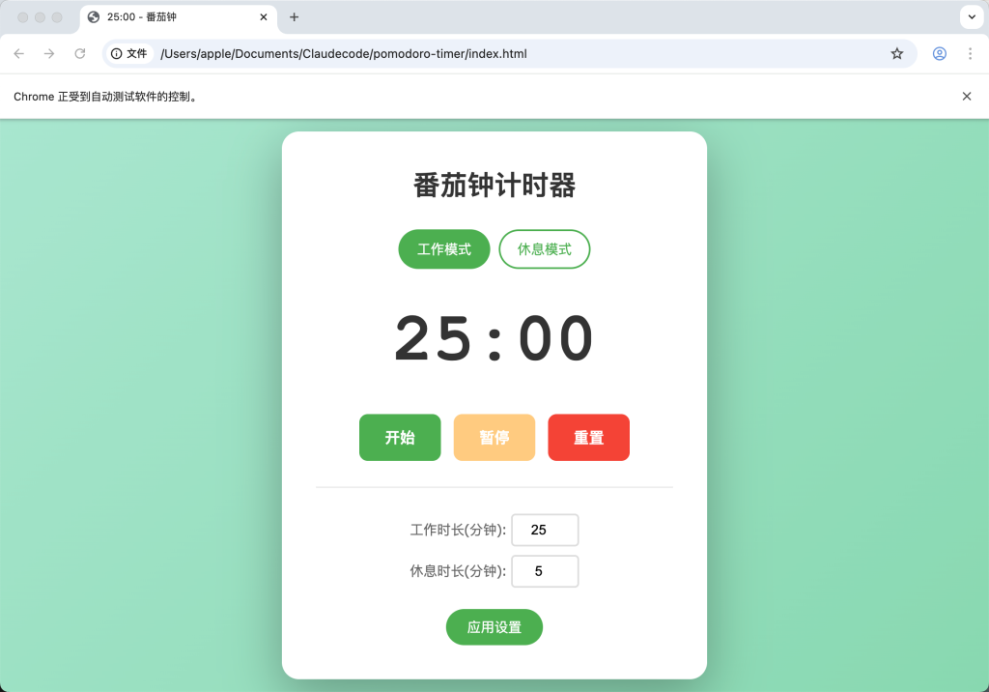Bookmark this page with the star icon
This screenshot has width=989, height=692.
pos(896,54)
